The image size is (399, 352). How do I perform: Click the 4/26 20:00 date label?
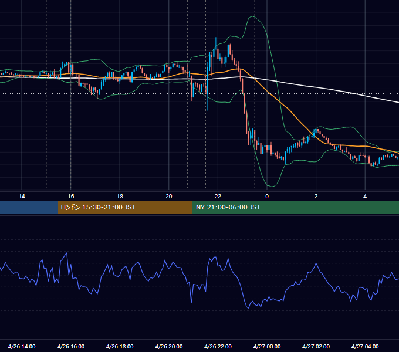point(169,346)
